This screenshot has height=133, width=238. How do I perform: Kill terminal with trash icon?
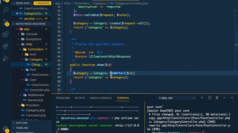[x=217, y=98]
